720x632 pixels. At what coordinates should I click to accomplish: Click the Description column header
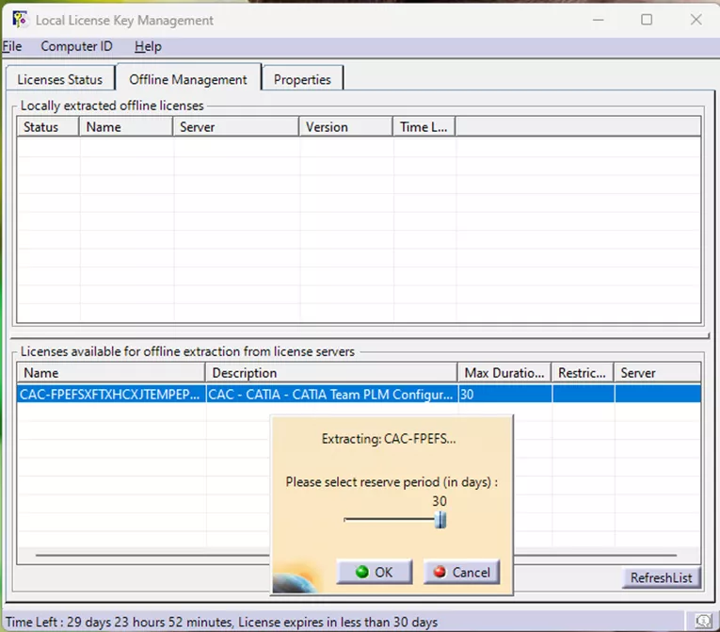tap(331, 373)
